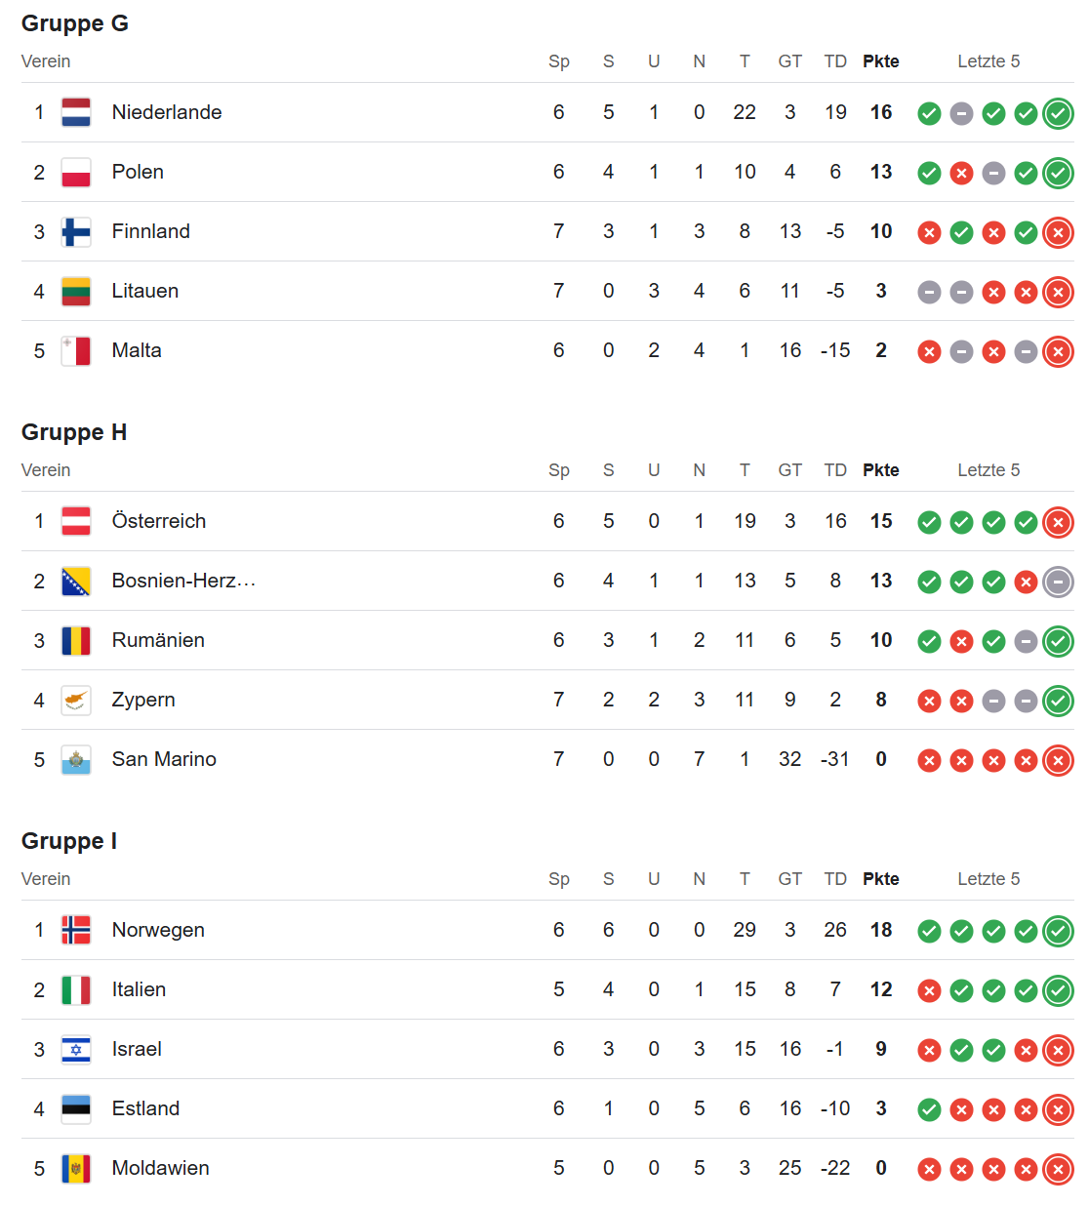1089x1206 pixels.
Task: Click Estland's first green win icon
Action: pos(929,1109)
